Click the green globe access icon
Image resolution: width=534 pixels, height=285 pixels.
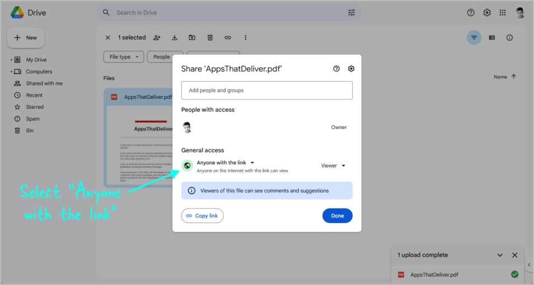click(187, 165)
